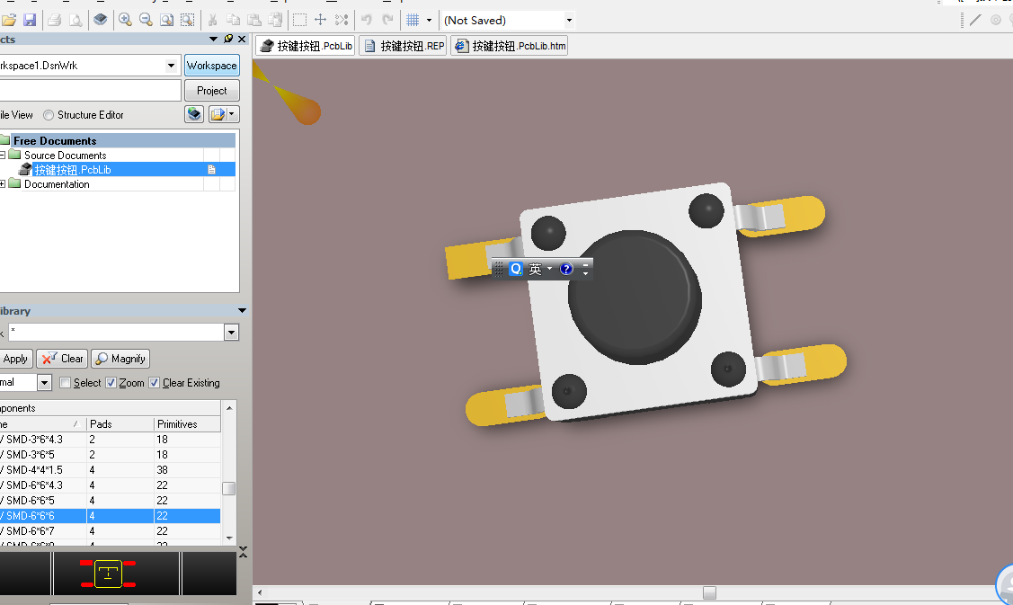Screen dimensions: 1013x605
Task: Sort by the Primitives column header
Action: (x=187, y=424)
